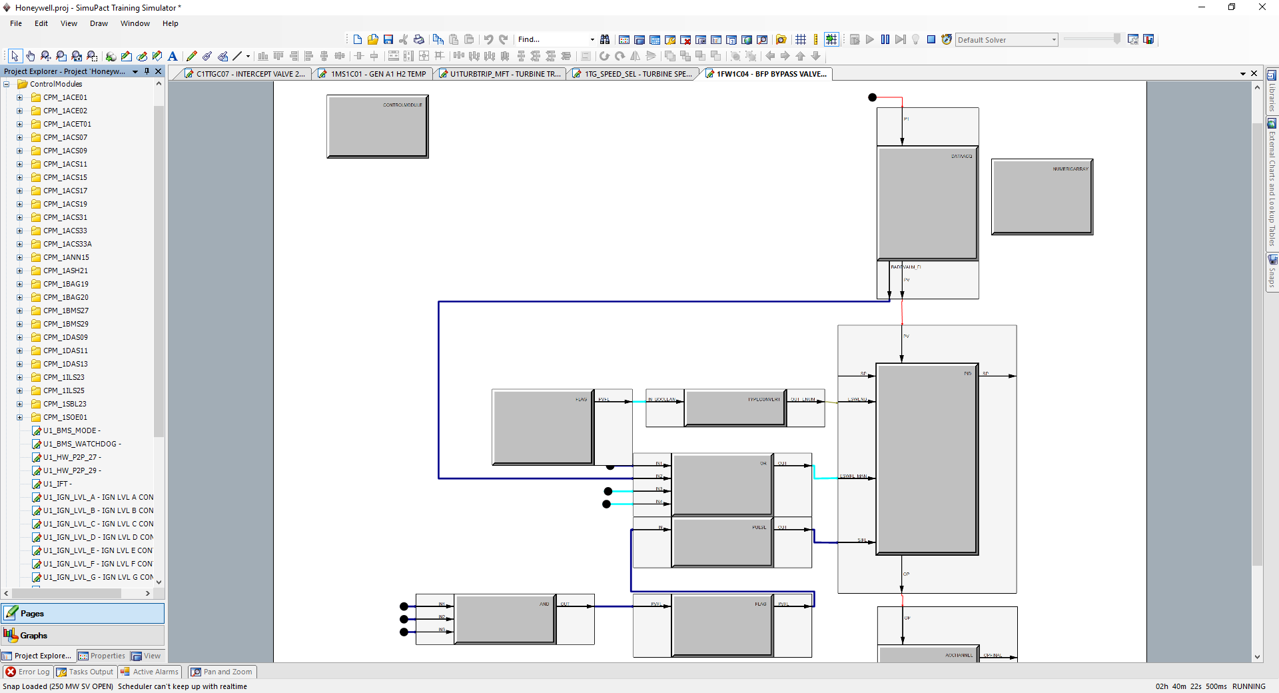Click the Undo arrow icon

tap(488, 40)
